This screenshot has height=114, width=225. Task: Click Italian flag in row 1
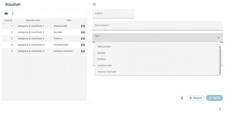[83, 26]
